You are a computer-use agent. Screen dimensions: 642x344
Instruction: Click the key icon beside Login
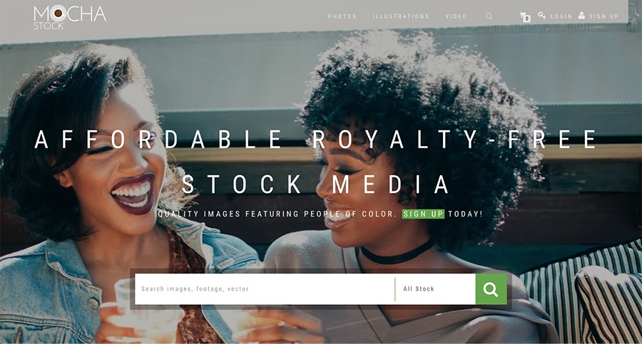point(541,16)
